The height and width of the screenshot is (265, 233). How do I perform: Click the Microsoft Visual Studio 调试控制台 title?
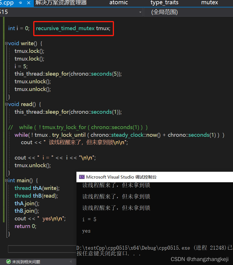[121, 177]
